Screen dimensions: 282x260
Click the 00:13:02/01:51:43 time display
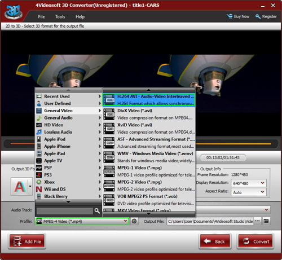(223, 157)
